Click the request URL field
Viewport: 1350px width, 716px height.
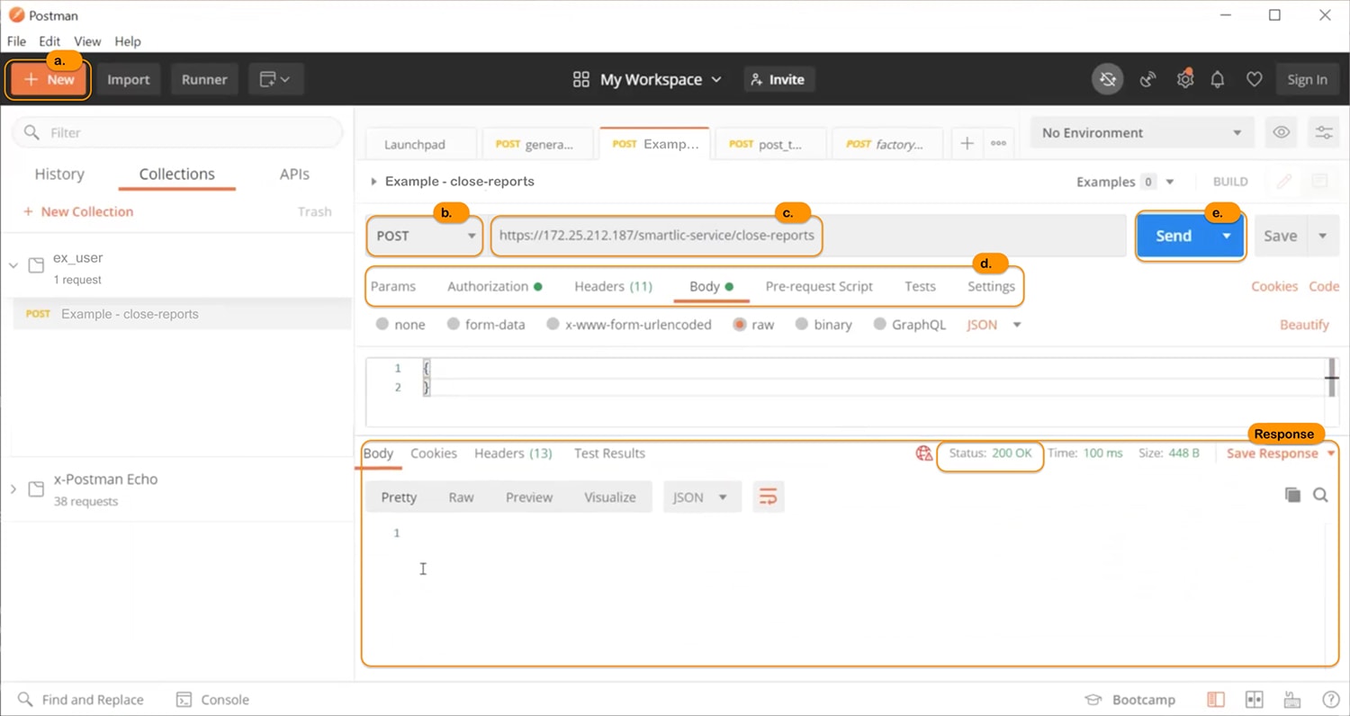click(808, 236)
